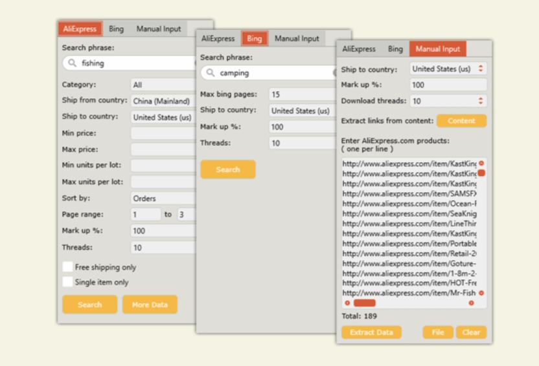
Task: Select the Retail-2 item URL line
Action: click(409, 253)
